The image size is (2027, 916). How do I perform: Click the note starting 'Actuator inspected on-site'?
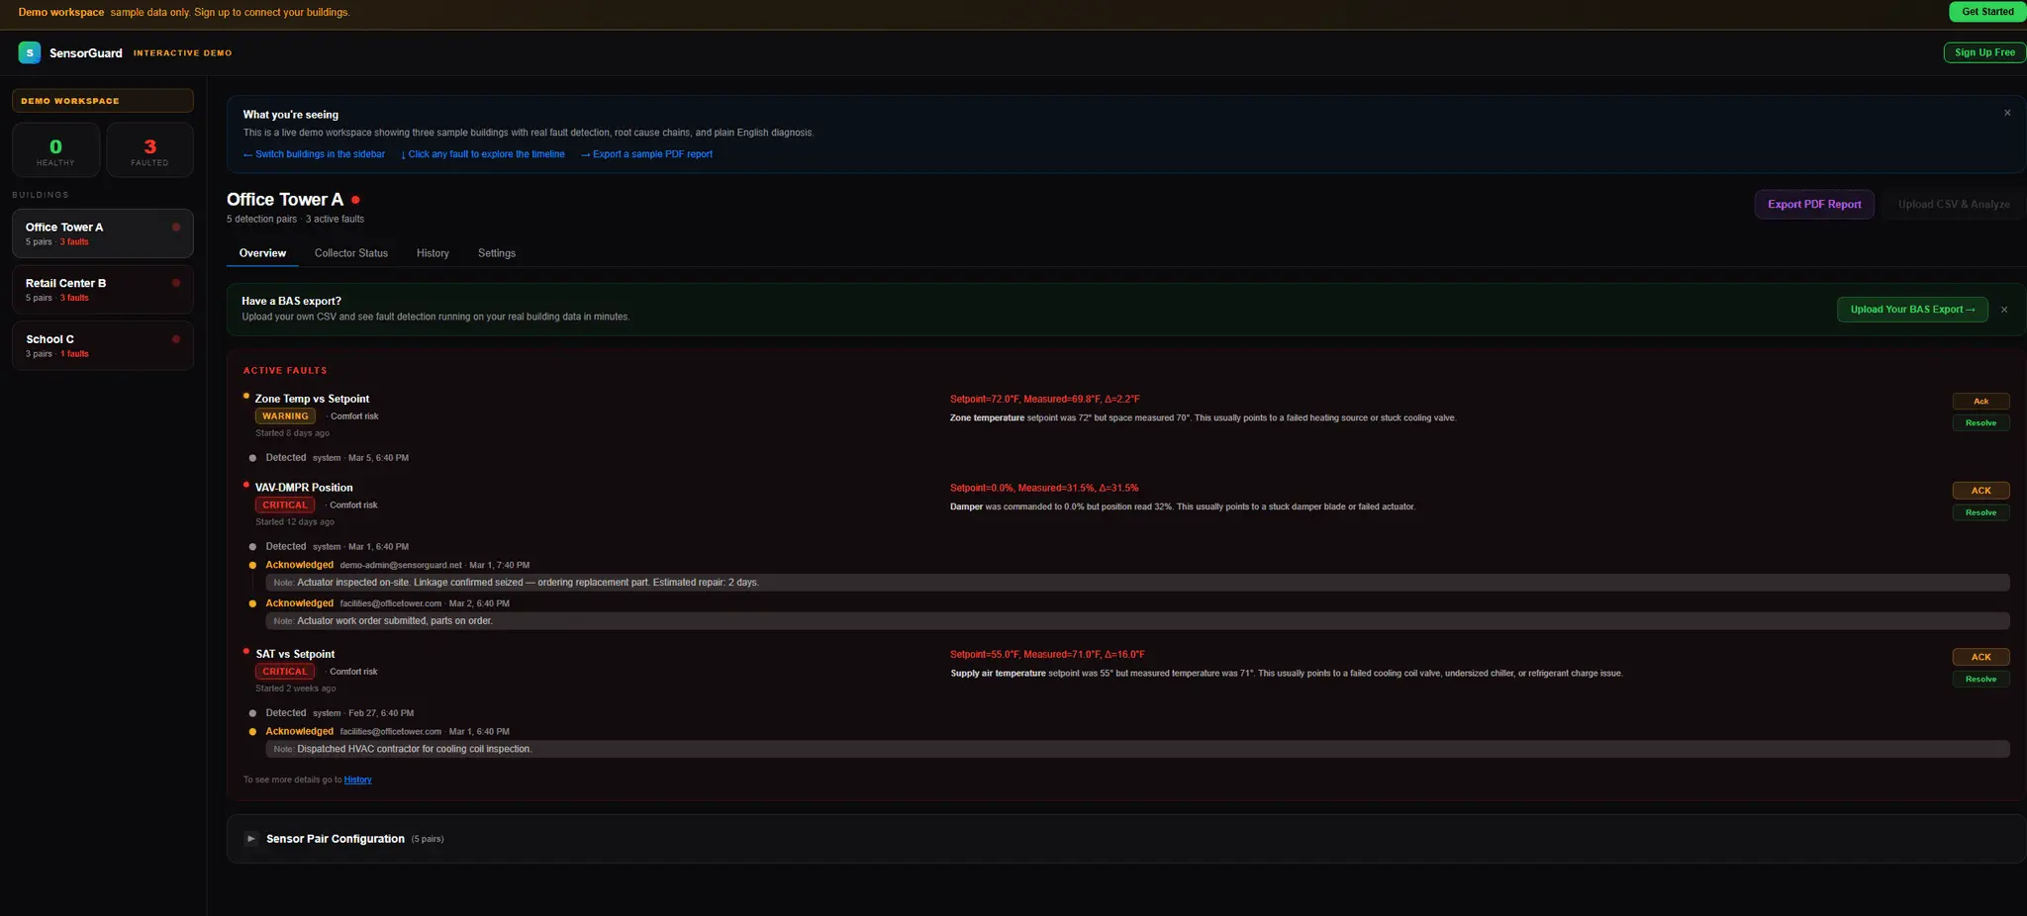pos(1137,583)
